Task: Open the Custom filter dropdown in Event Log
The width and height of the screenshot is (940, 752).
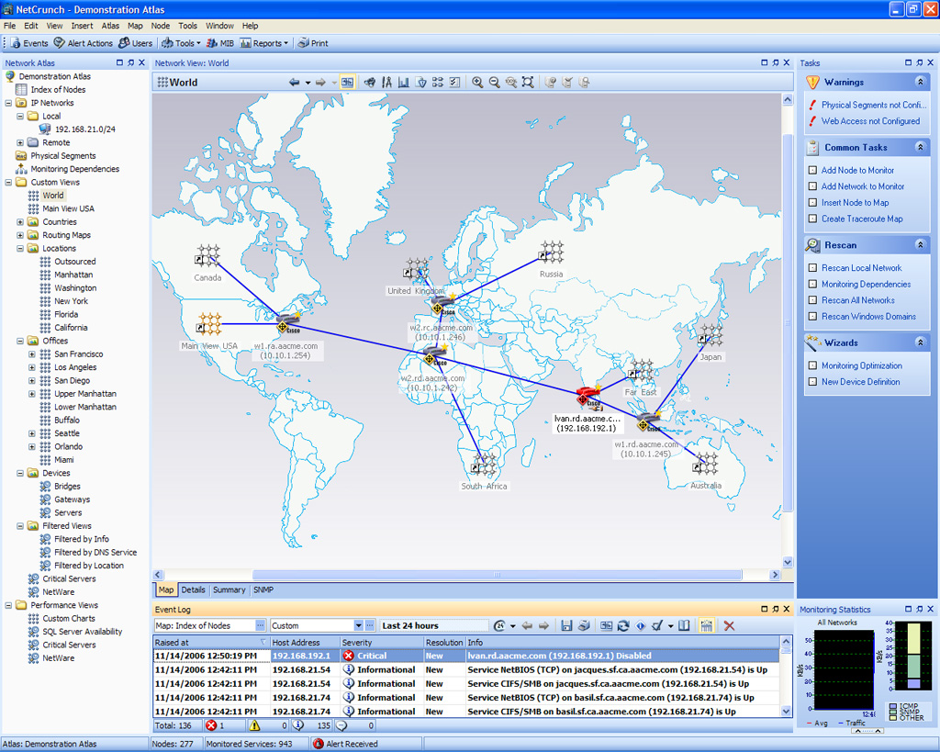Action: coord(358,626)
